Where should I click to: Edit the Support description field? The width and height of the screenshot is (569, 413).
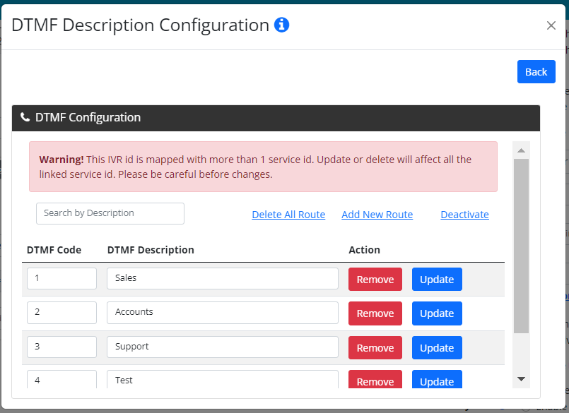(223, 347)
